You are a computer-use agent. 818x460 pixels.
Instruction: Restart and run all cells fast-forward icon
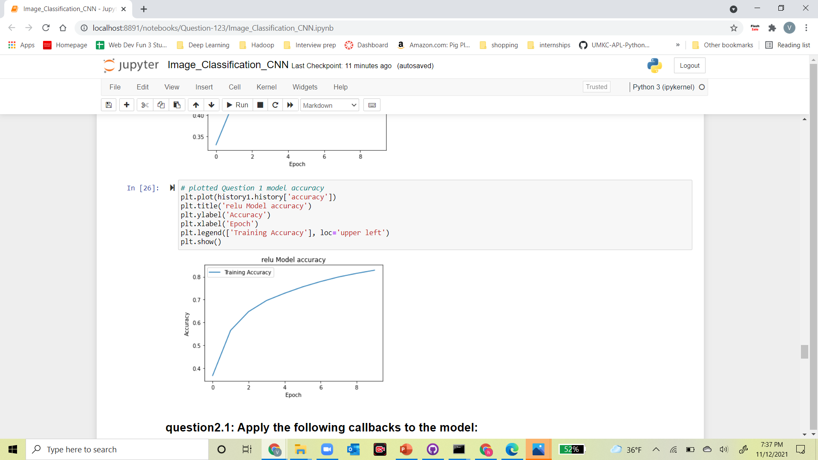pos(290,105)
